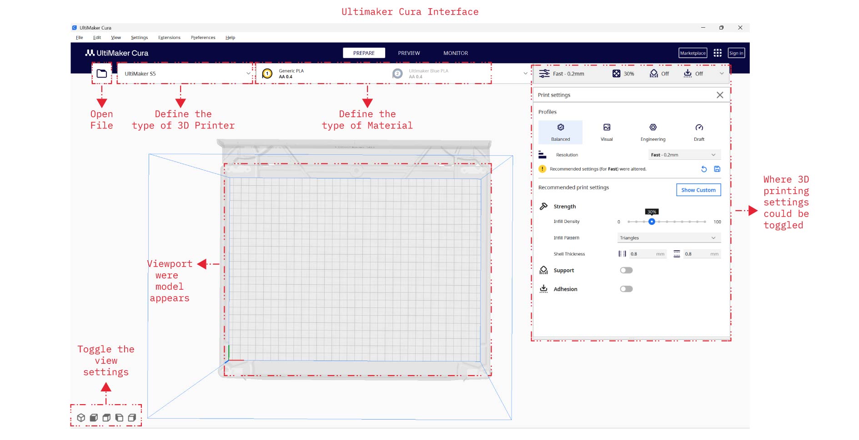The image size is (859, 440).
Task: Open the Infill Pattern Triangles dropdown
Action: click(668, 238)
